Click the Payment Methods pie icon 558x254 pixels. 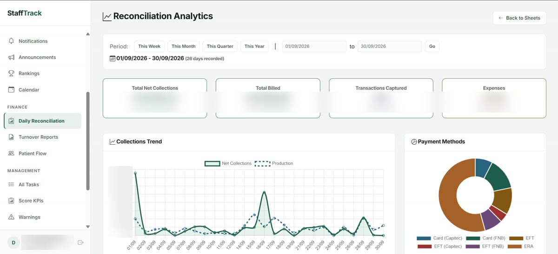pyautogui.click(x=414, y=142)
